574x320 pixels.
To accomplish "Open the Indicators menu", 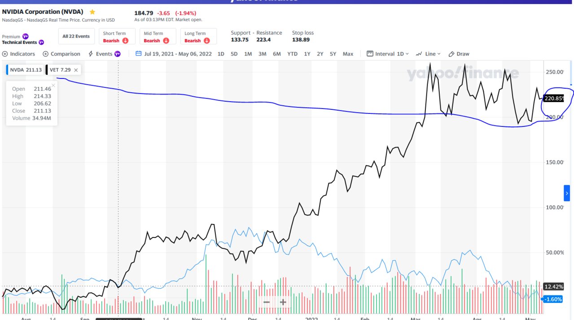I will 18,54.
